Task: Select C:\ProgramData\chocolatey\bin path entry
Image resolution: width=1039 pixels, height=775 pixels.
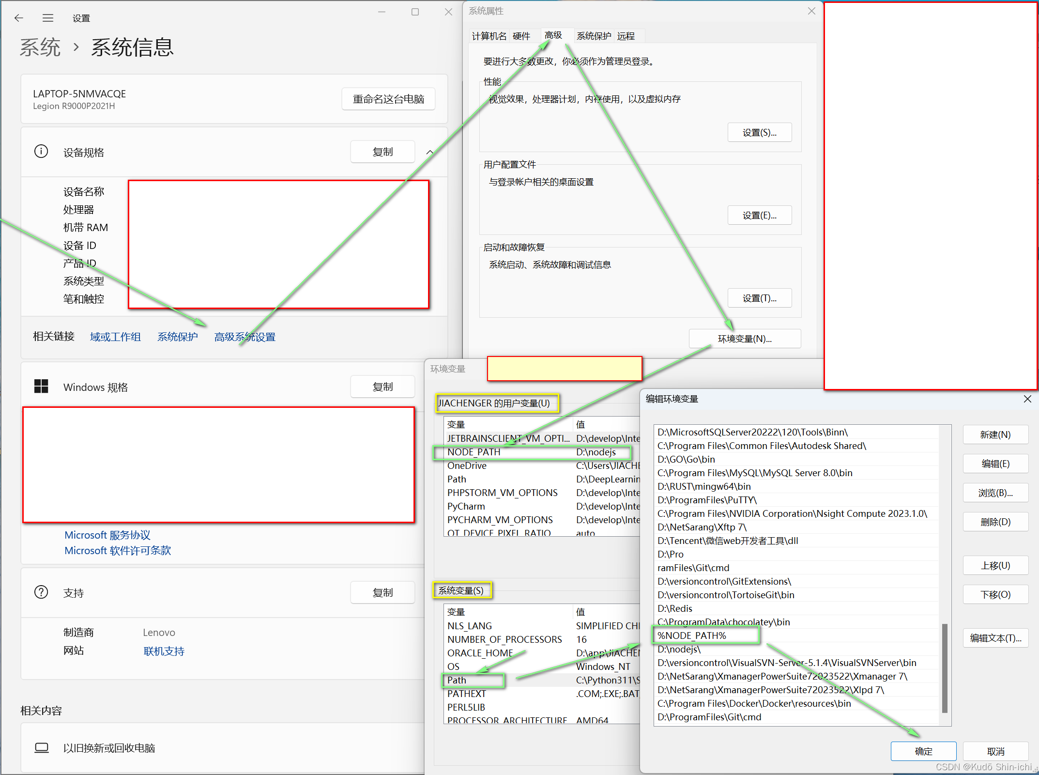Action: coord(796,622)
